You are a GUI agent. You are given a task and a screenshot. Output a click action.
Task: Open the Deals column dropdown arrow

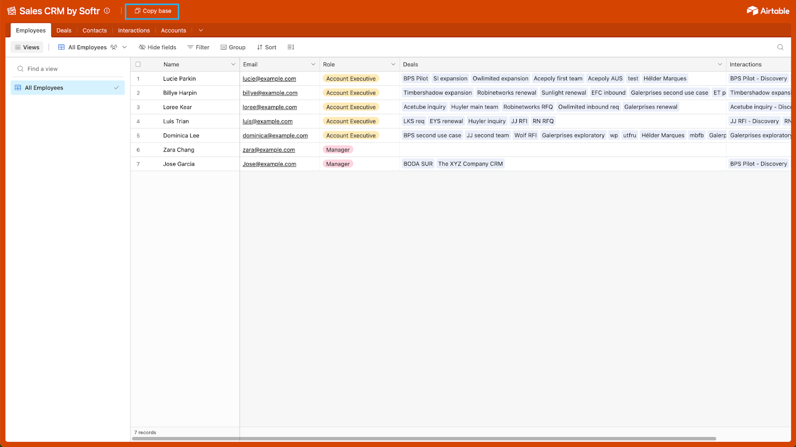tap(719, 64)
